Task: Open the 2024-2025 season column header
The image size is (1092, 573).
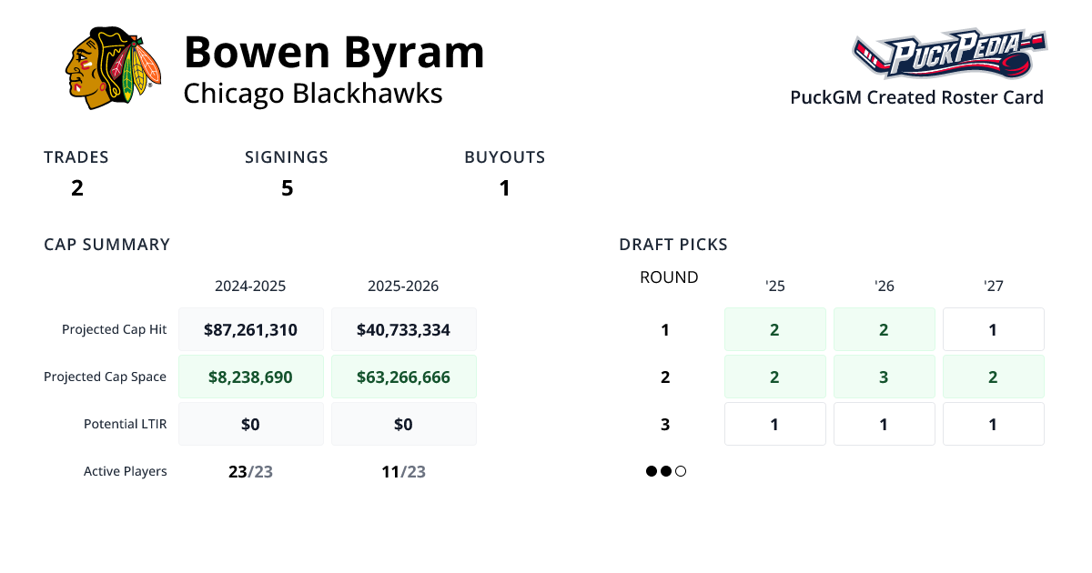Action: [250, 286]
